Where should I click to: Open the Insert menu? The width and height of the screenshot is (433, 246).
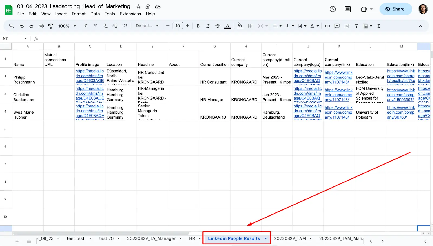click(61, 14)
